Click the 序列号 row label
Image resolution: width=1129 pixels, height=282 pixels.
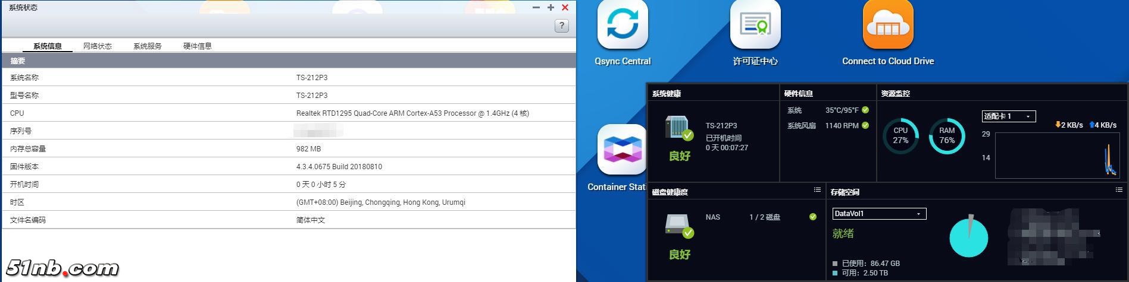pos(21,131)
